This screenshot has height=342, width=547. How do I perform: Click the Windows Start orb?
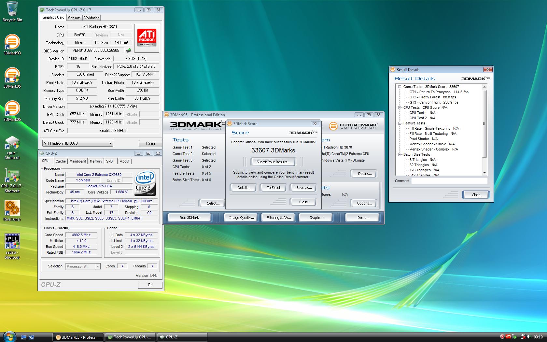coord(9,336)
